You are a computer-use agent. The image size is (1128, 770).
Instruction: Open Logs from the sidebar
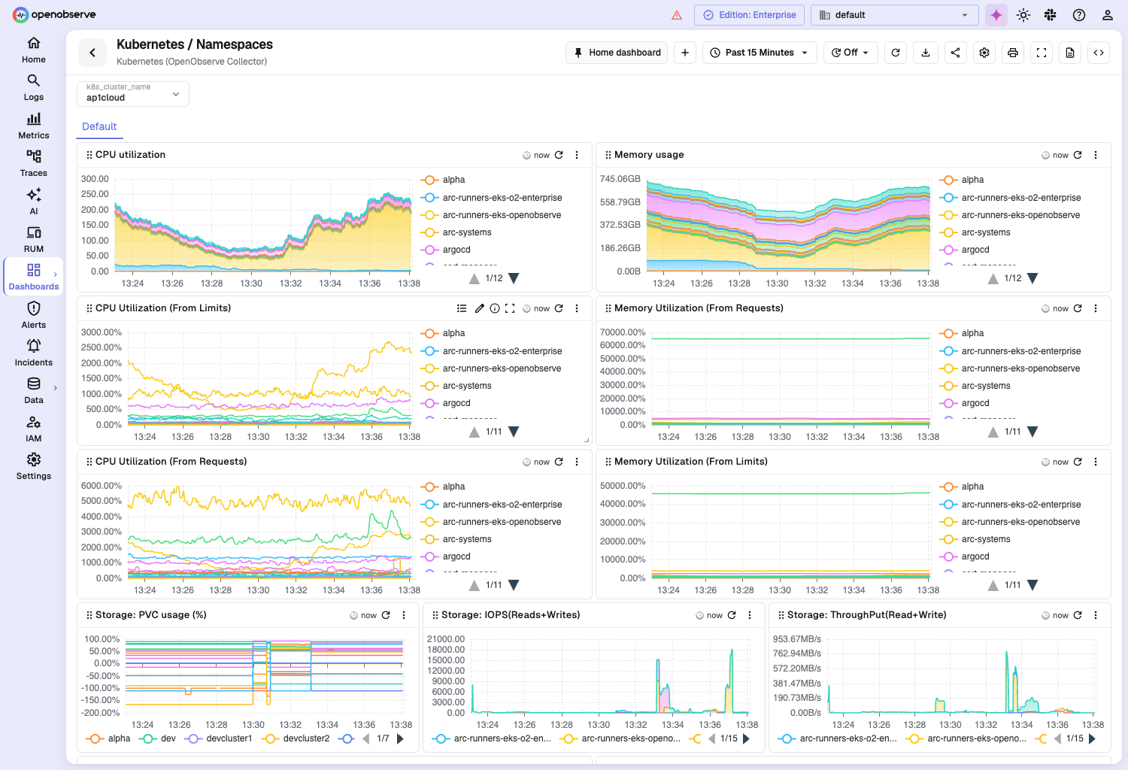click(x=34, y=88)
